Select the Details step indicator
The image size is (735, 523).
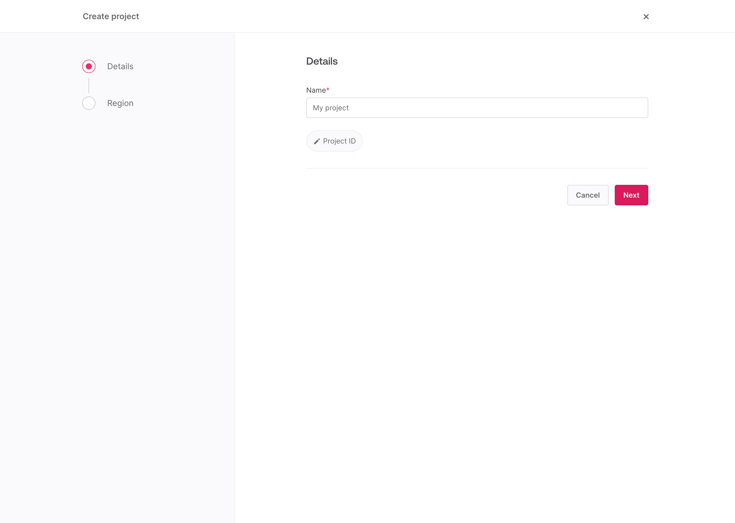click(89, 66)
